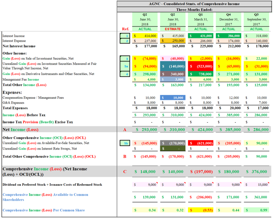Select the 415,000 estimate Interest Income cell
The image size is (273, 219).
coord(173,36)
